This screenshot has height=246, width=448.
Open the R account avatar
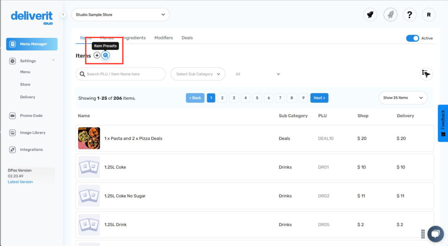pos(429,14)
